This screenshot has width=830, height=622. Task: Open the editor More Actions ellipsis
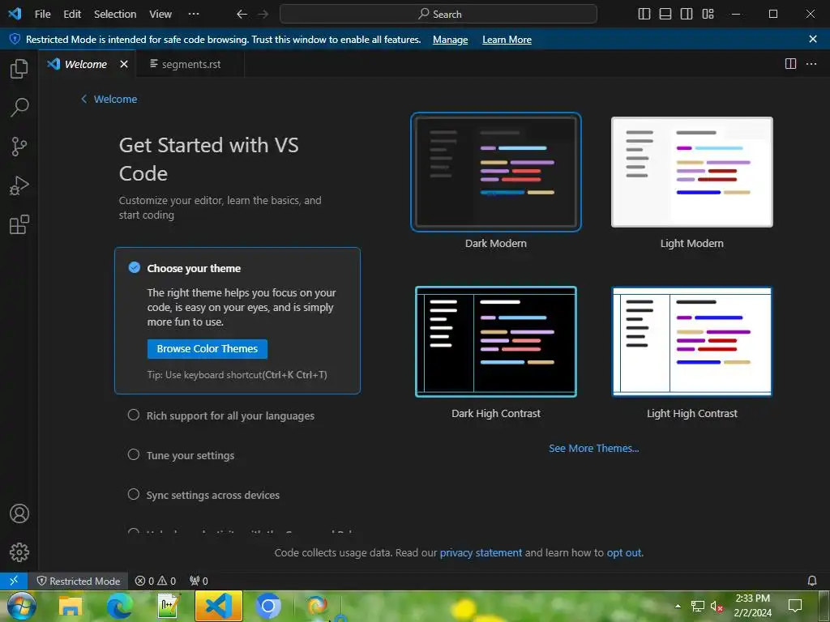[x=811, y=64]
